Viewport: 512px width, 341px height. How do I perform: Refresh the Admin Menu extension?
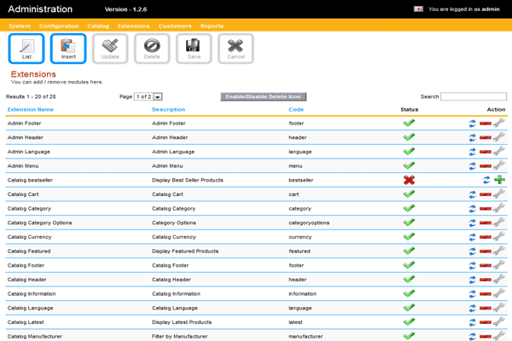[472, 166]
